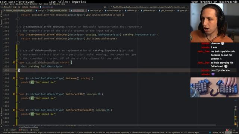Open the Tools menu

[46, 4]
